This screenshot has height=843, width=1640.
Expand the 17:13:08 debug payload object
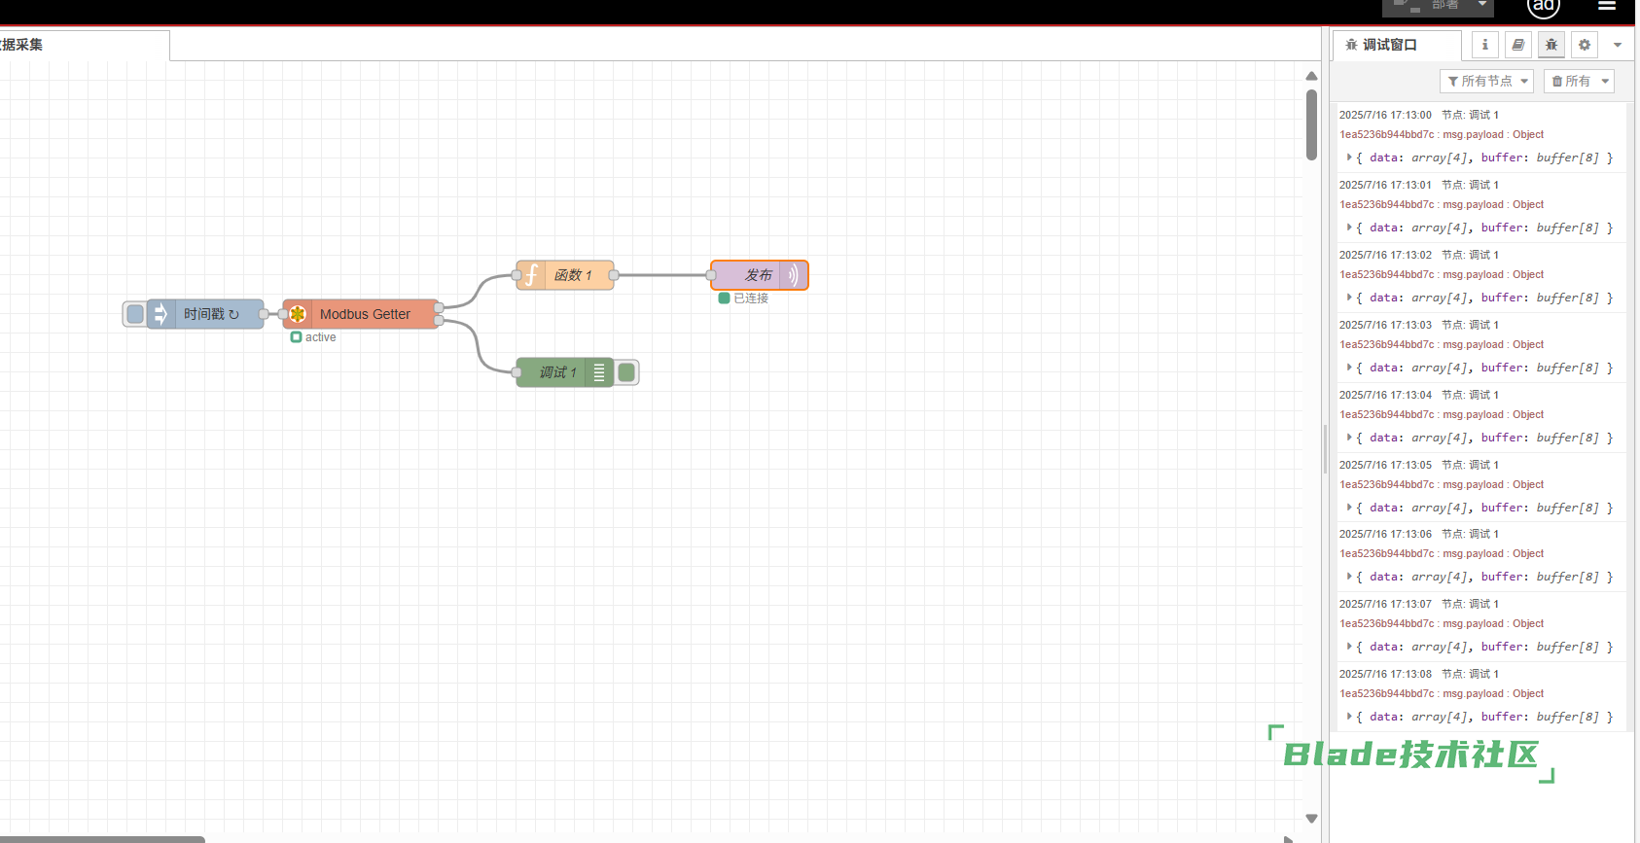[1349, 717]
